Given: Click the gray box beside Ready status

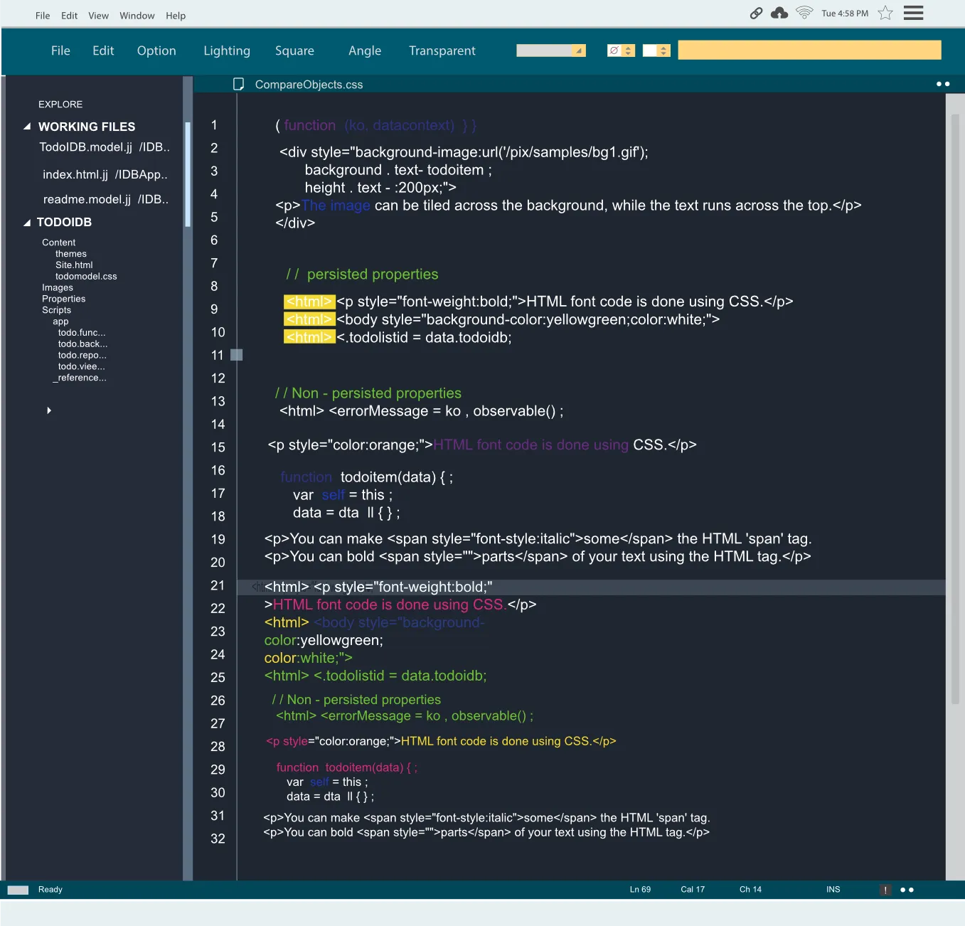Looking at the screenshot, I should click(x=18, y=890).
